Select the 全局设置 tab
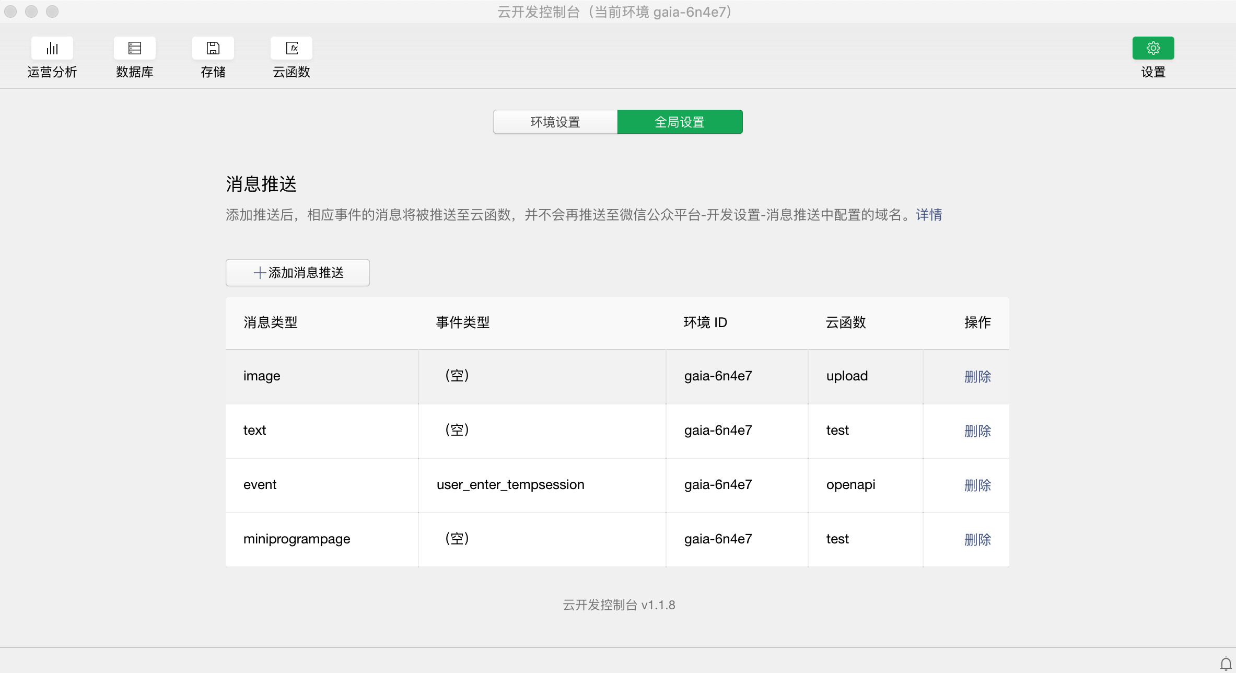This screenshot has width=1236, height=673. pos(680,122)
